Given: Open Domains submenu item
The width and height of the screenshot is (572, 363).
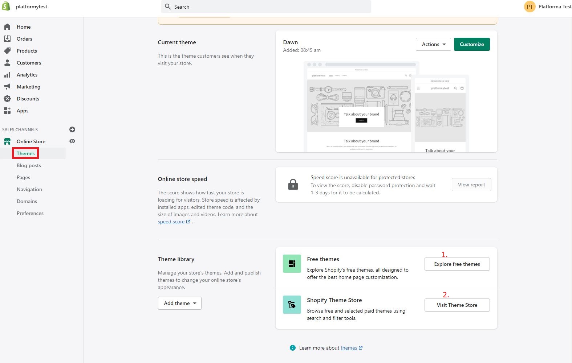Looking at the screenshot, I should pos(27,201).
